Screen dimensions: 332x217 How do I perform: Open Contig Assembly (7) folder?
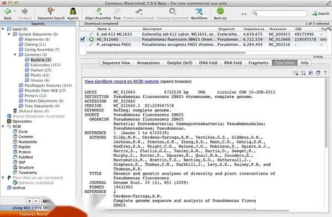[39, 50]
